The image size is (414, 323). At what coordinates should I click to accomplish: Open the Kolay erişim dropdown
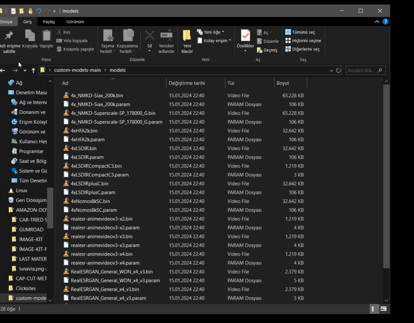click(x=214, y=41)
